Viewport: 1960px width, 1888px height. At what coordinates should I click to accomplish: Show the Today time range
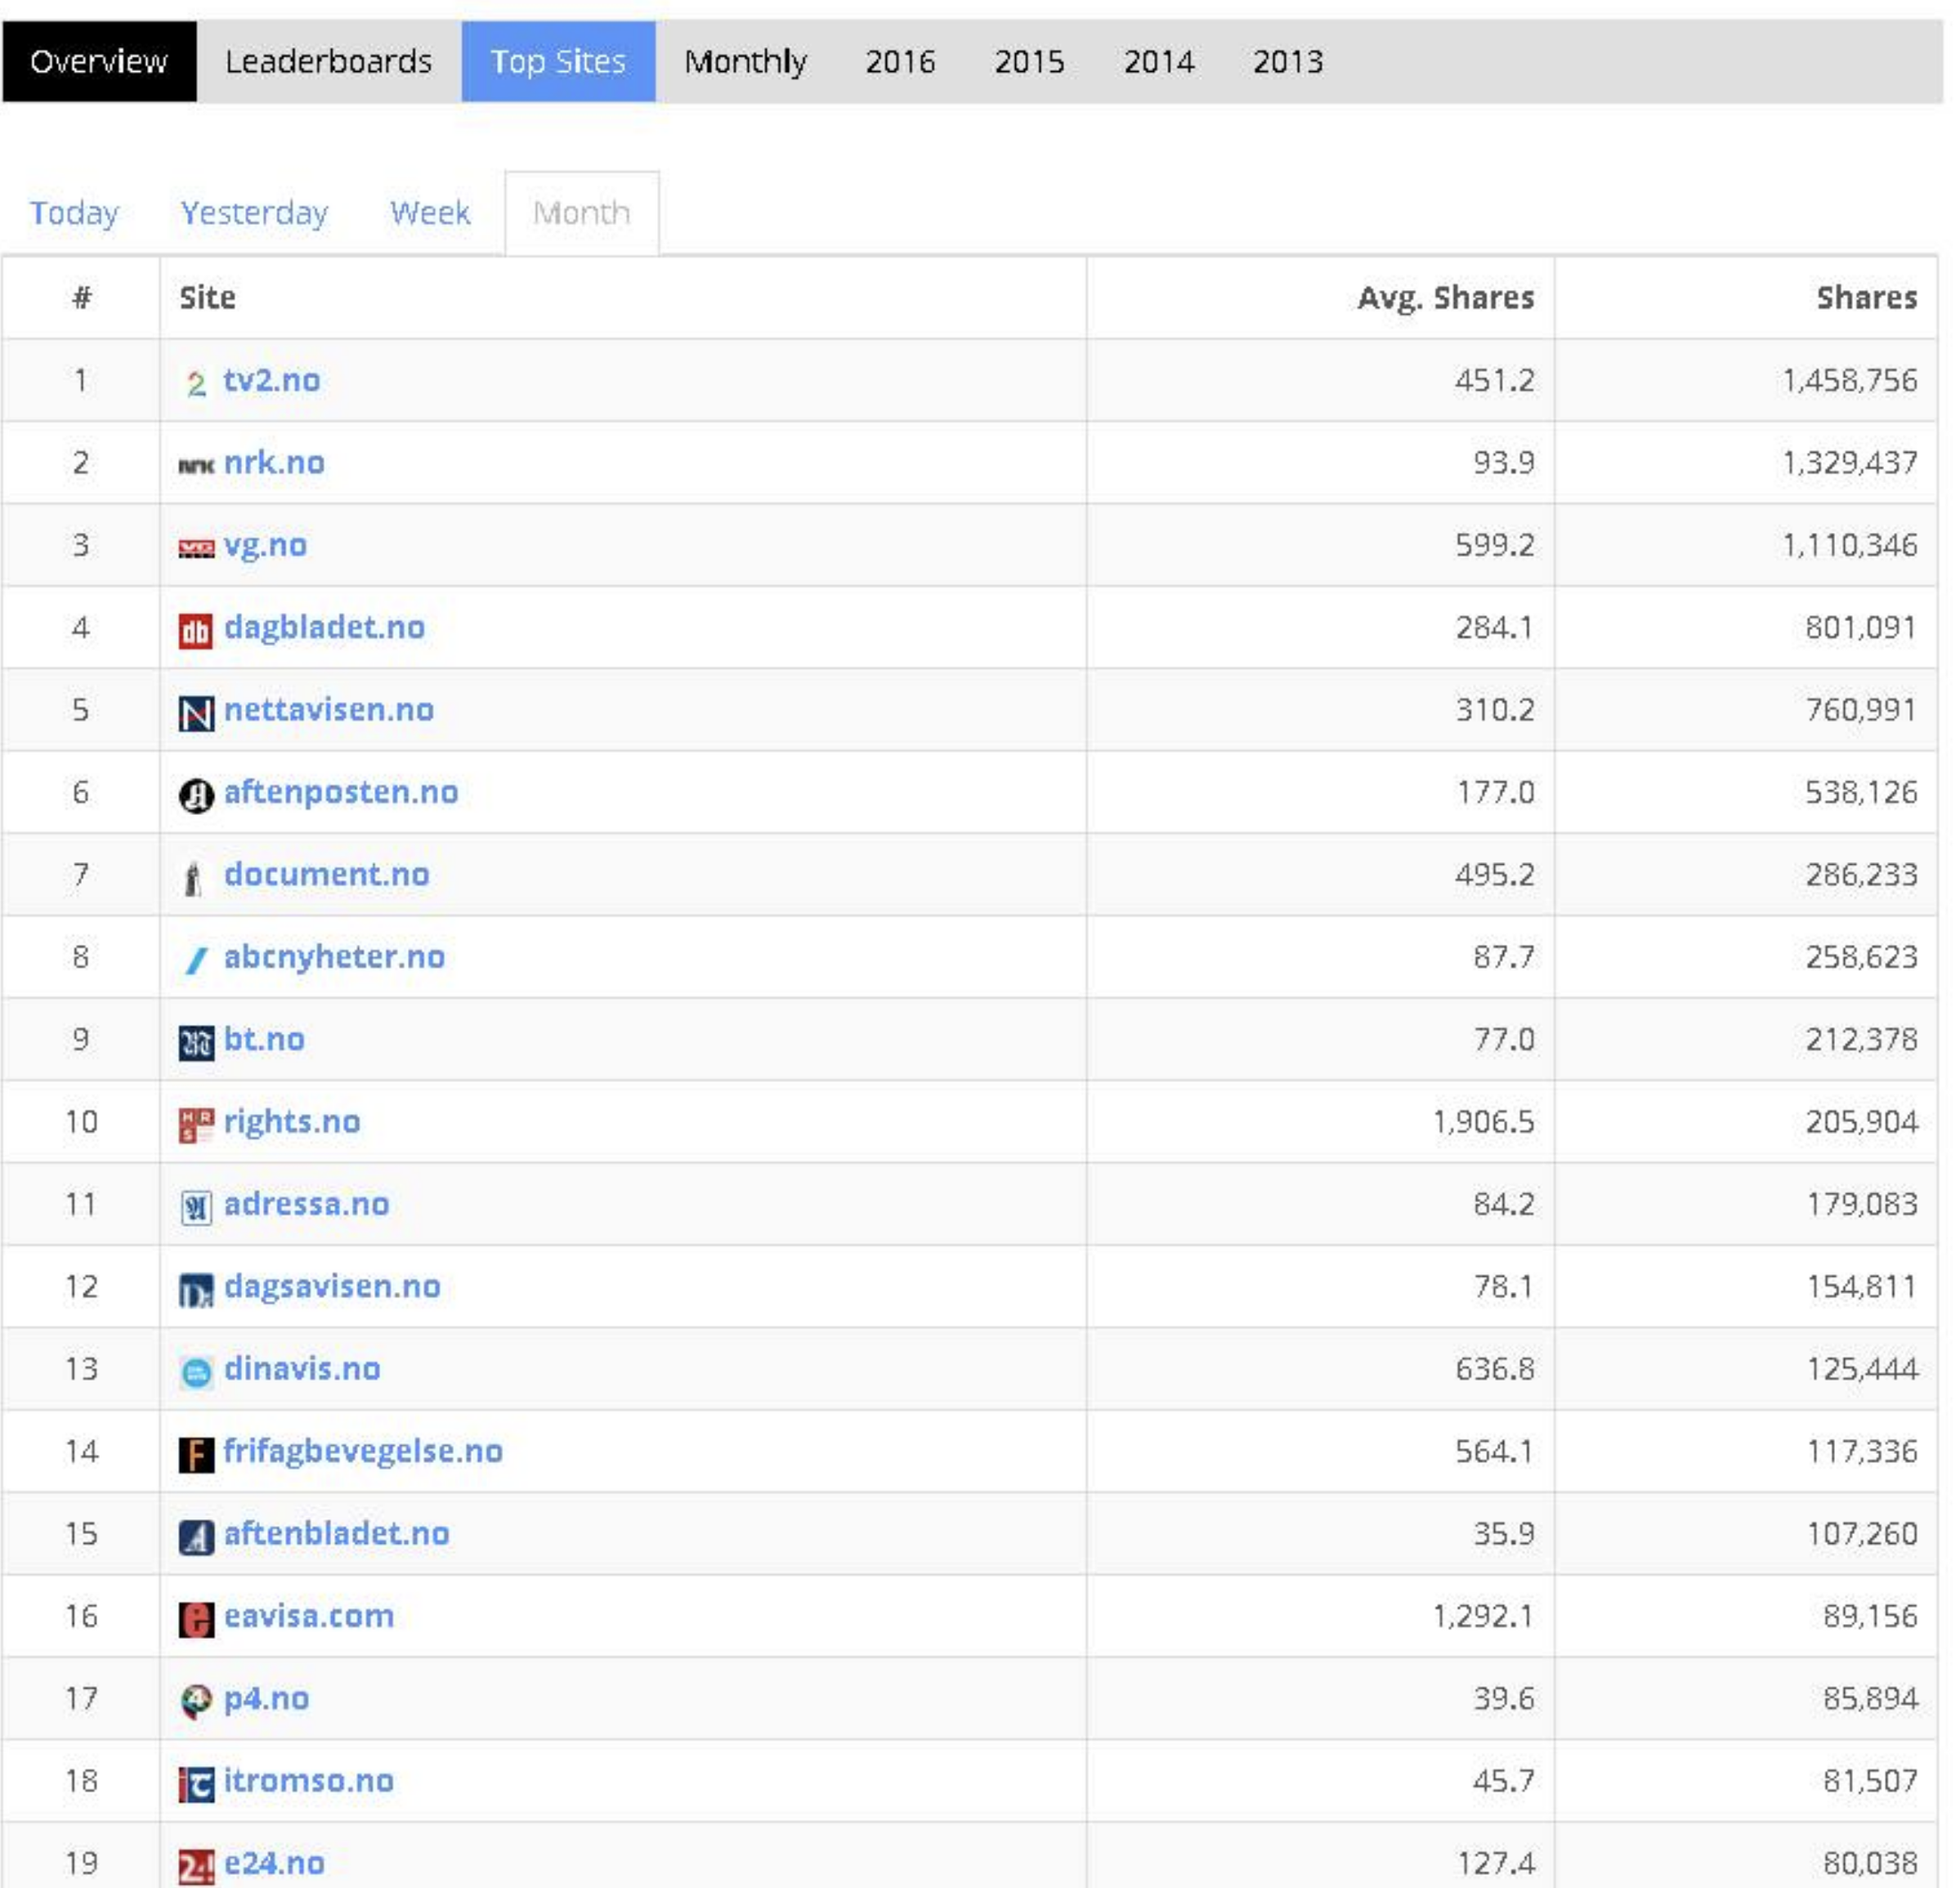pyautogui.click(x=74, y=213)
